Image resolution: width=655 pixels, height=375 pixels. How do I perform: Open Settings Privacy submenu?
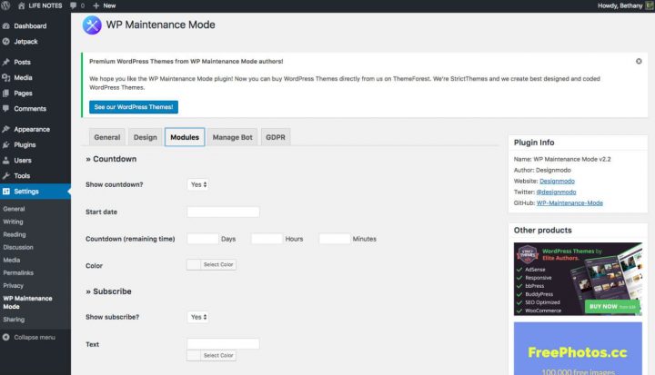coord(13,286)
